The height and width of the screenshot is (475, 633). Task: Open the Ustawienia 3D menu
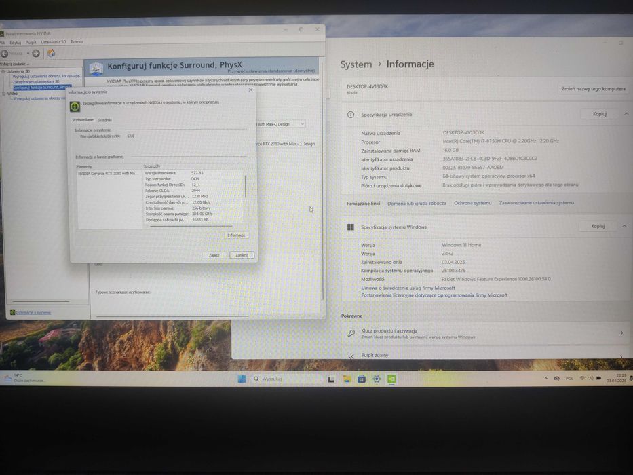point(54,42)
